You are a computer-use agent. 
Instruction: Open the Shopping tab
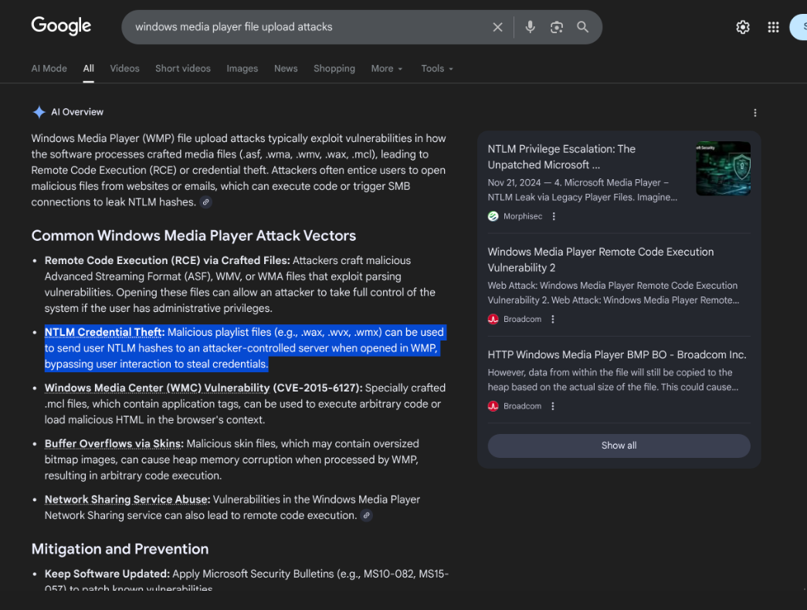click(x=334, y=69)
